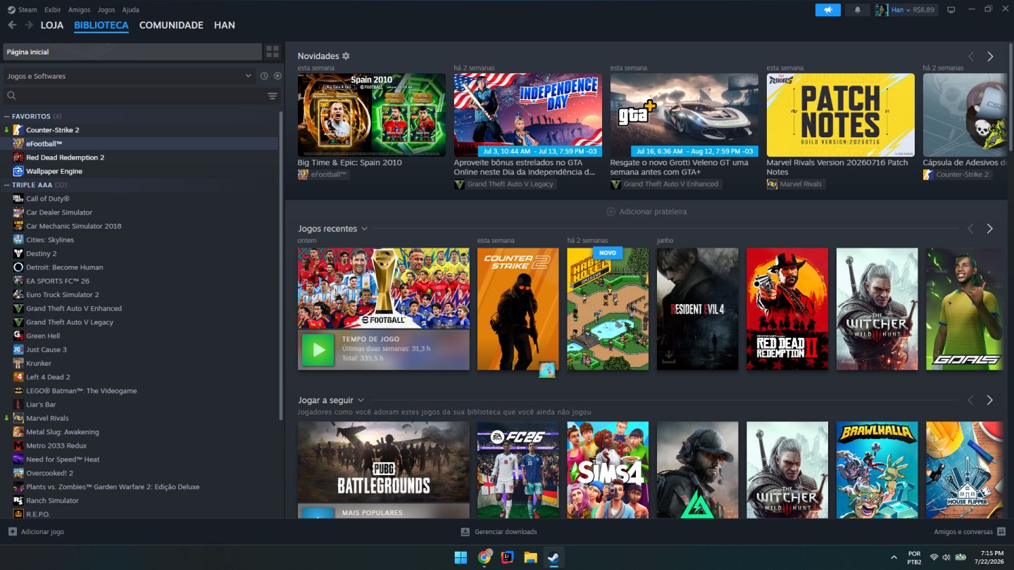Open the Novidades settings gear

click(x=346, y=56)
